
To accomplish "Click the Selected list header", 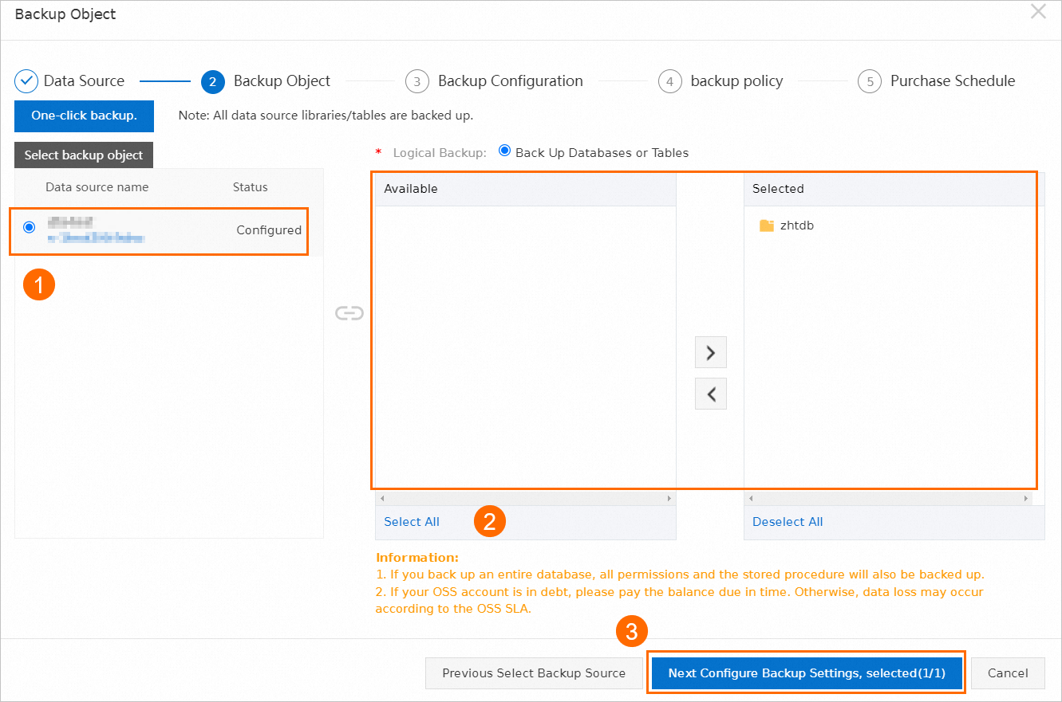I will pos(894,189).
